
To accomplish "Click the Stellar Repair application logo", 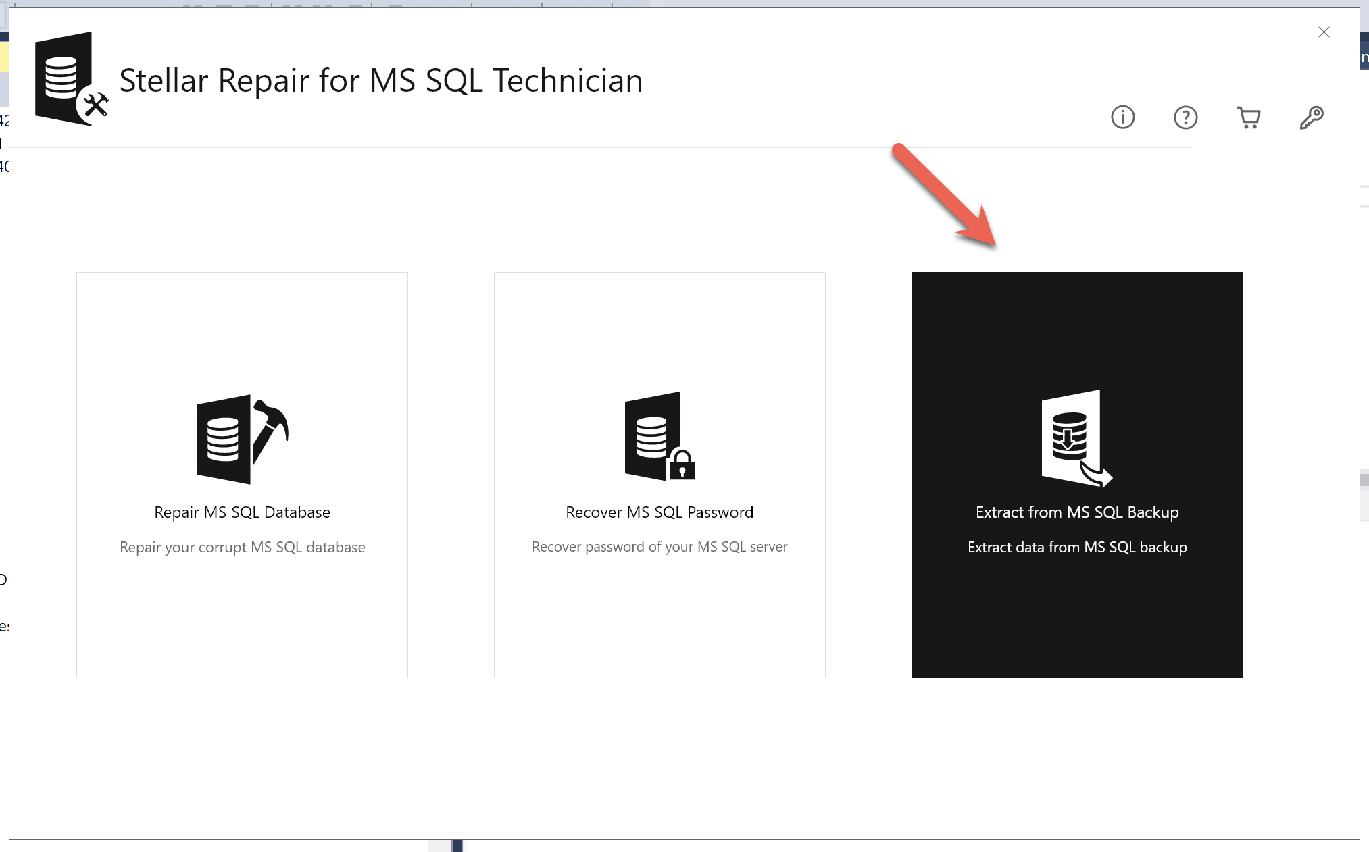I will tap(72, 79).
